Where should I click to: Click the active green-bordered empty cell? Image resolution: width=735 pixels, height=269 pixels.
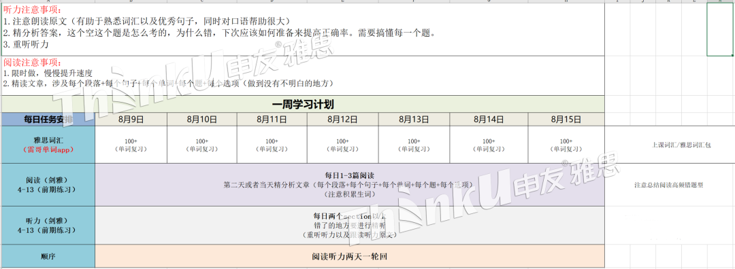pyautogui.click(x=721, y=29)
